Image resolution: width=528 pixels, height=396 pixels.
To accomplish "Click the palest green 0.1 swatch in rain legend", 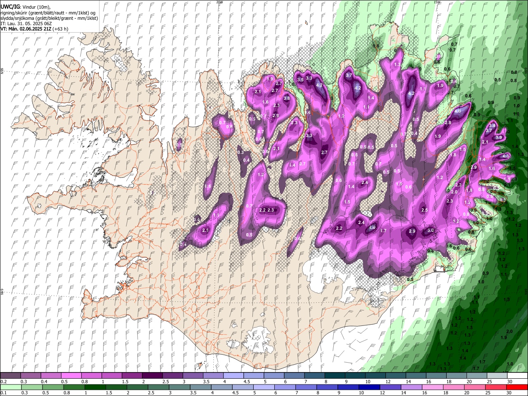I will pos(11,387).
